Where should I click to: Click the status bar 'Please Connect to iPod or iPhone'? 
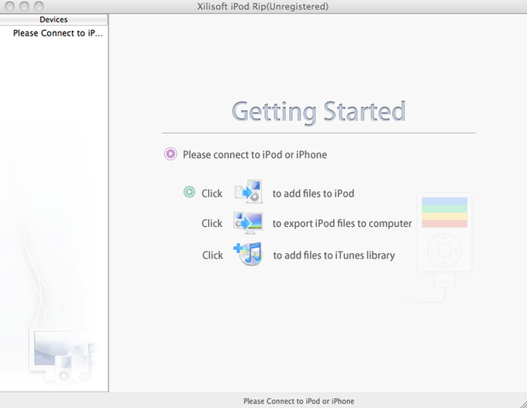click(298, 401)
